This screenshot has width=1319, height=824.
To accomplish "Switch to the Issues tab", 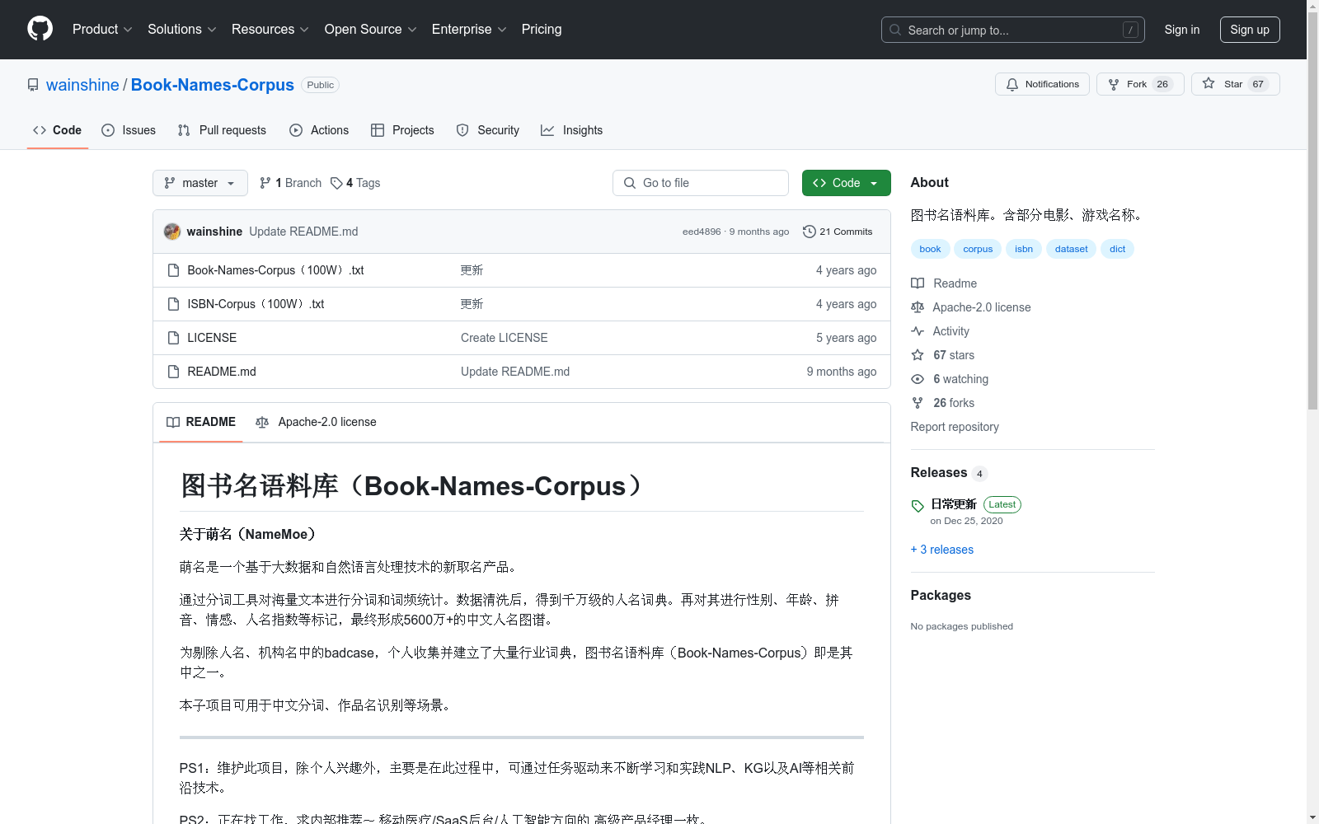I will (129, 130).
